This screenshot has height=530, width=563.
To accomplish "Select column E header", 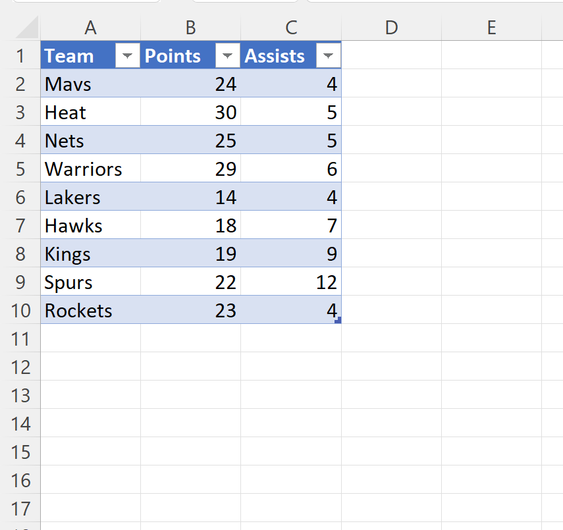I will point(491,28).
